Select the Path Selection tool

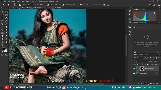pos(2,42)
